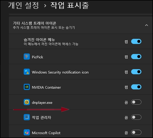Enable the dnplayer.exe tray icon toggle

(x=136, y=102)
